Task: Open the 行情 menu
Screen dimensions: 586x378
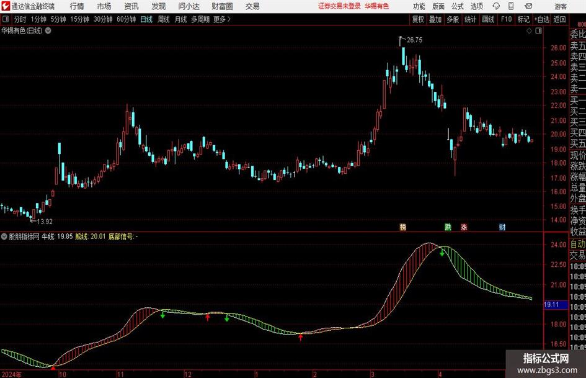Action: pyautogui.click(x=77, y=6)
